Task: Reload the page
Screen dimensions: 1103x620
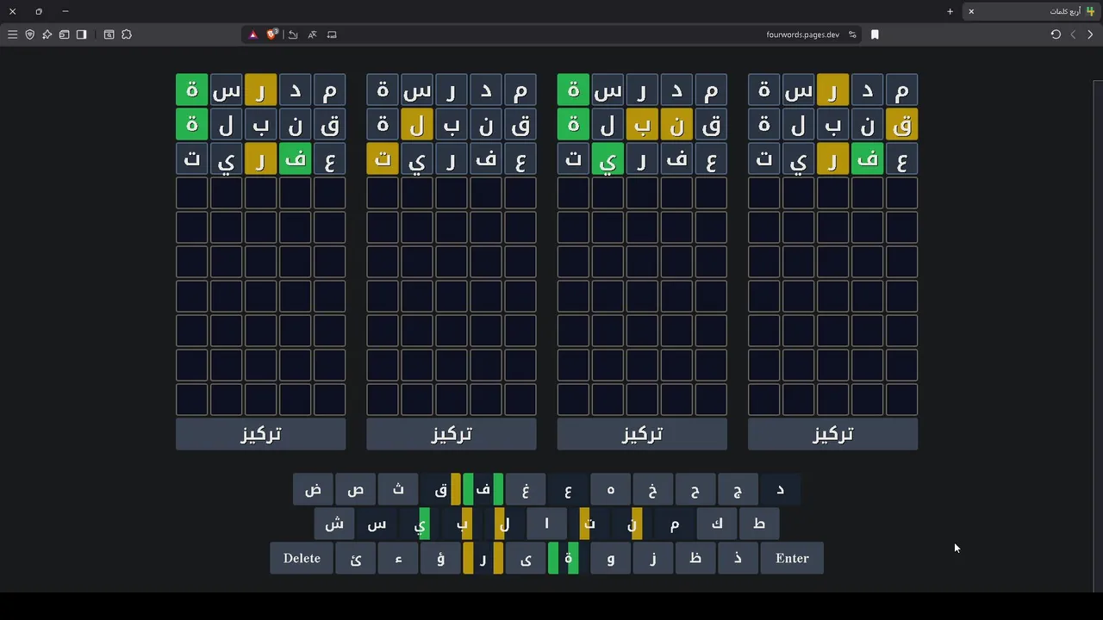Action: [x=1056, y=34]
